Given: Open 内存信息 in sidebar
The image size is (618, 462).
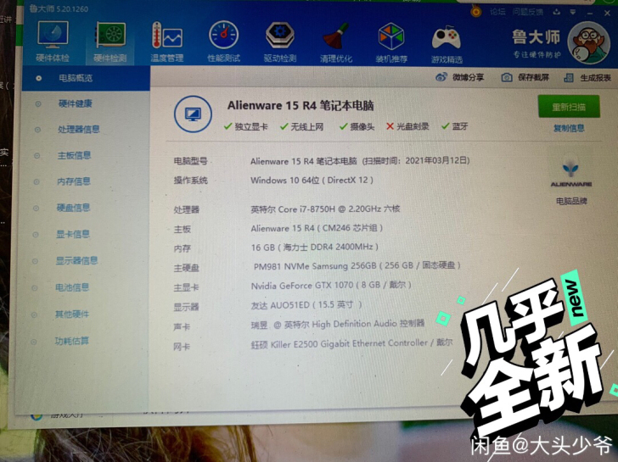Looking at the screenshot, I should [74, 181].
